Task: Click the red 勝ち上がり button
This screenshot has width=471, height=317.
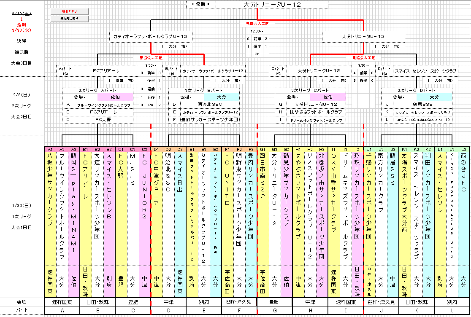Action: tap(69, 11)
